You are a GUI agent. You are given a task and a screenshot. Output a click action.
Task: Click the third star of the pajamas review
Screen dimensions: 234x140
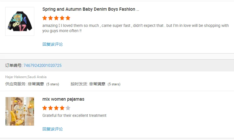(x=56, y=108)
